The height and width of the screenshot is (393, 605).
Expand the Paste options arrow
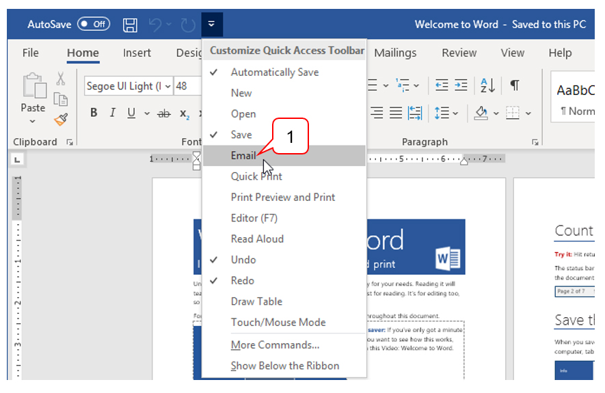point(33,122)
